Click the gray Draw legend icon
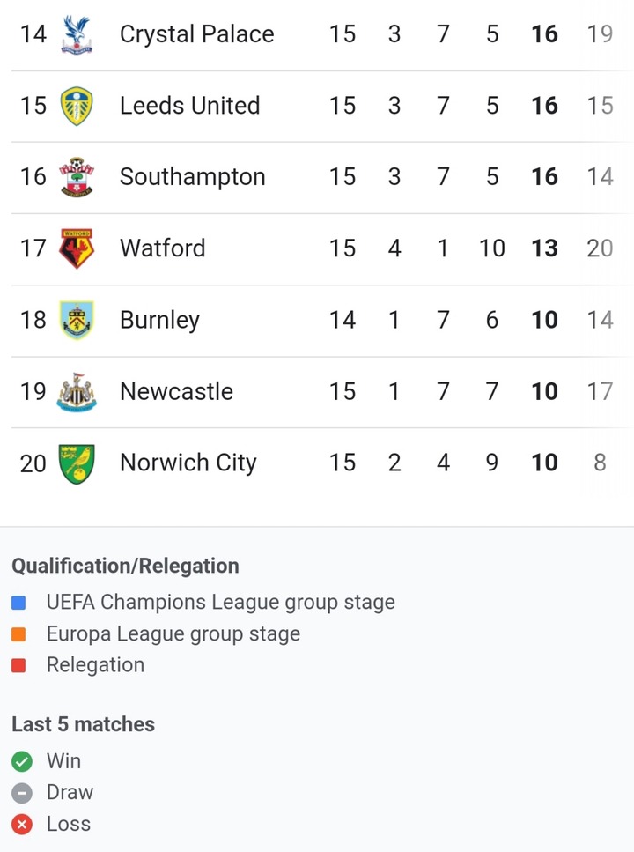Viewport: 634px width, 852px height. (x=22, y=793)
